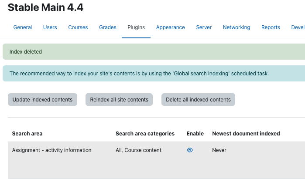Viewport: 305px width, 179px height.
Task: Go to the Courses tab
Action: (x=78, y=27)
